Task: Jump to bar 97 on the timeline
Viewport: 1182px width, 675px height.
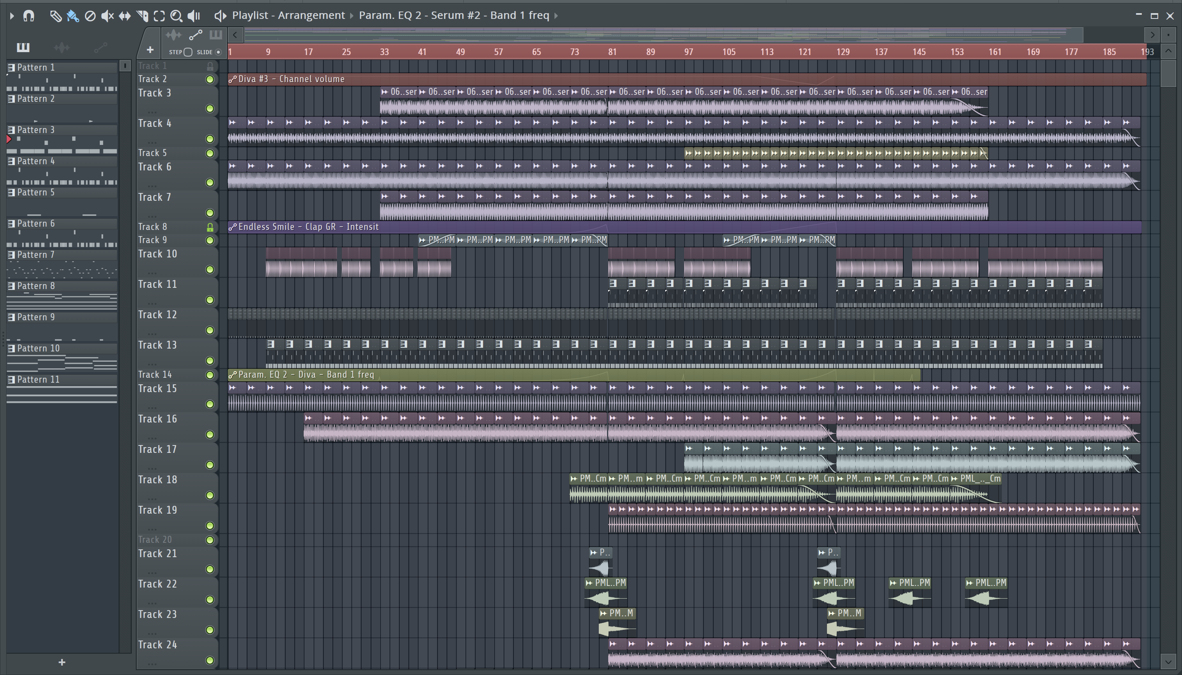Action: coord(689,52)
